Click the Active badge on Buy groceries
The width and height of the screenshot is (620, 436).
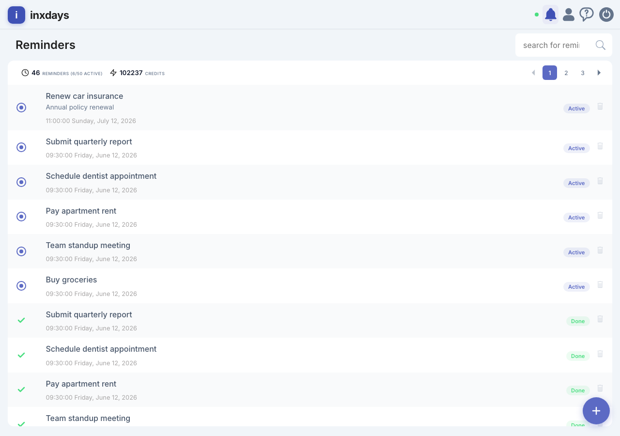pos(576,287)
